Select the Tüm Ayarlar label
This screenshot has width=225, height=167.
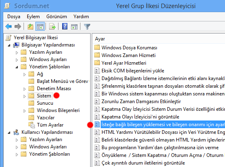(50, 125)
